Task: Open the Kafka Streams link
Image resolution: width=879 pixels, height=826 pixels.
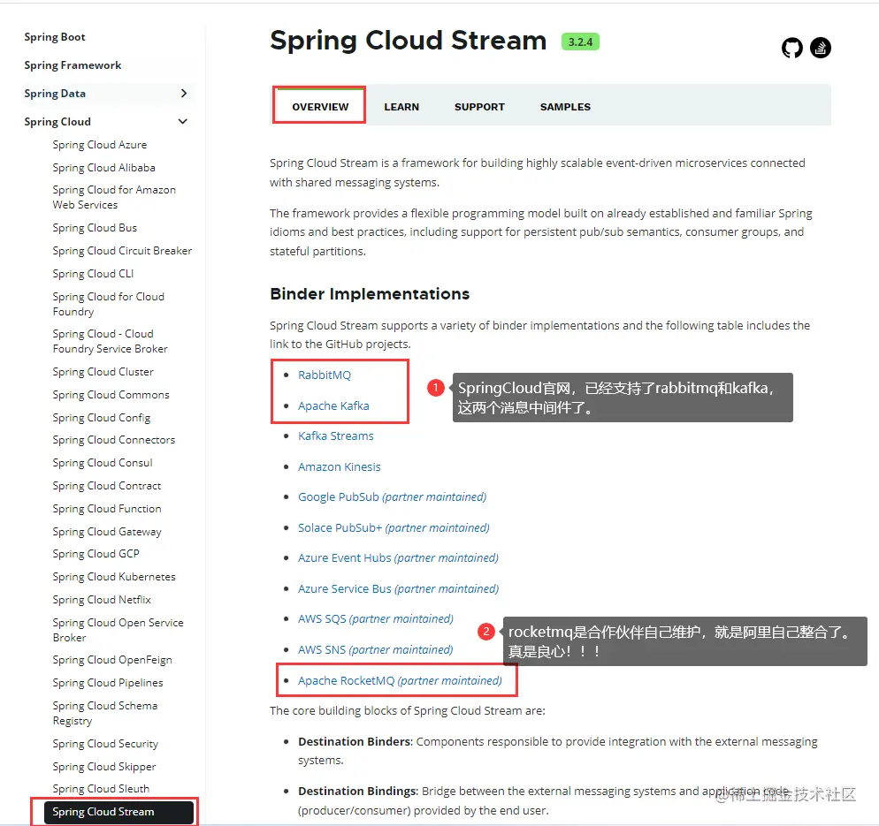Action: click(336, 436)
